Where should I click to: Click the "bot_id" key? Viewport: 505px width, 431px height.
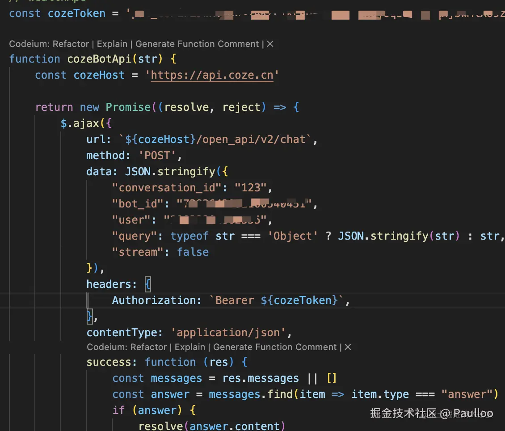138,203
